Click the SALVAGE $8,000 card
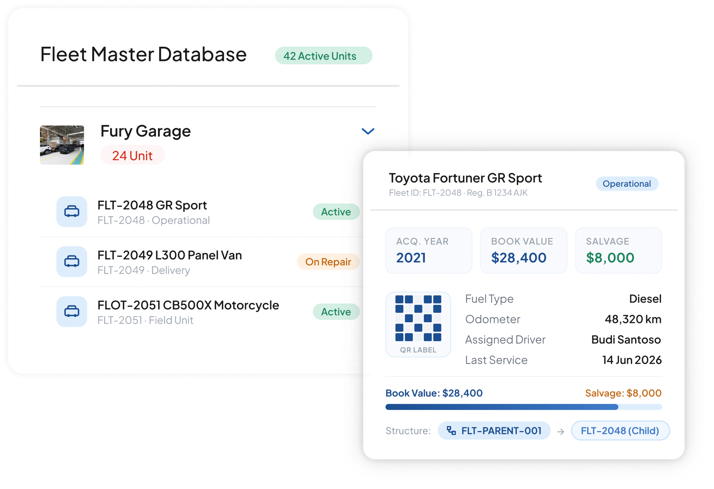The height and width of the screenshot is (489, 714). (619, 250)
